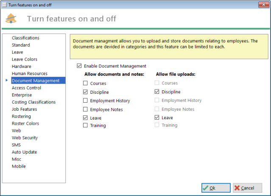
Task: Toggle Leave under documents and notes
Action: [85, 118]
